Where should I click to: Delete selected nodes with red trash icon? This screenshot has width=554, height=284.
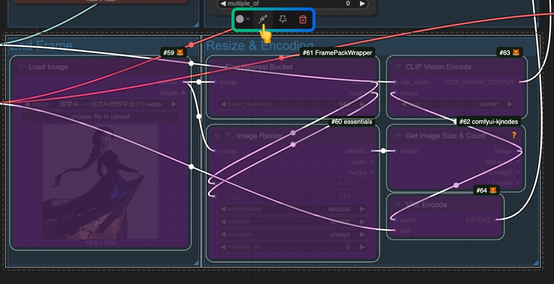click(x=303, y=19)
